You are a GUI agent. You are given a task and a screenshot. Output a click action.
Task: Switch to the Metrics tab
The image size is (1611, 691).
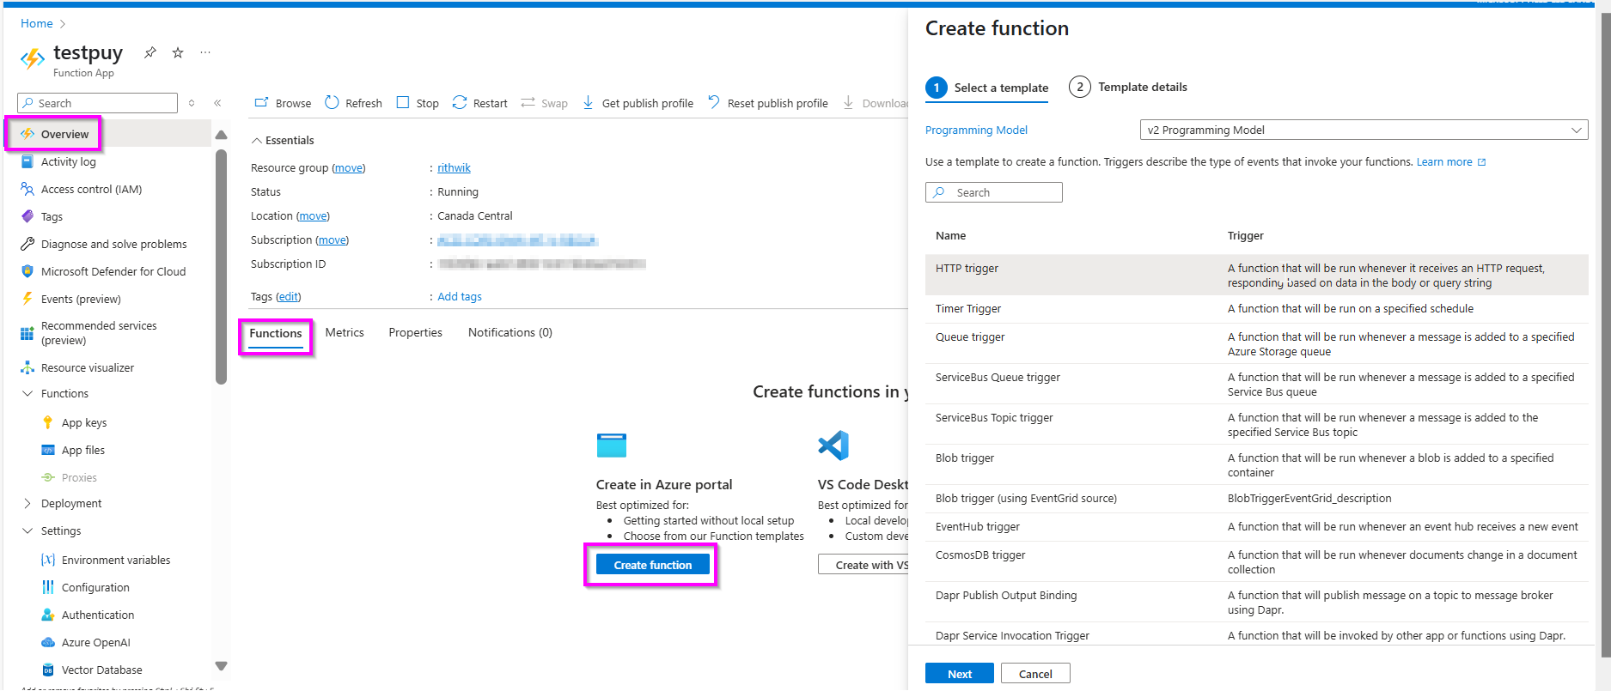point(345,332)
